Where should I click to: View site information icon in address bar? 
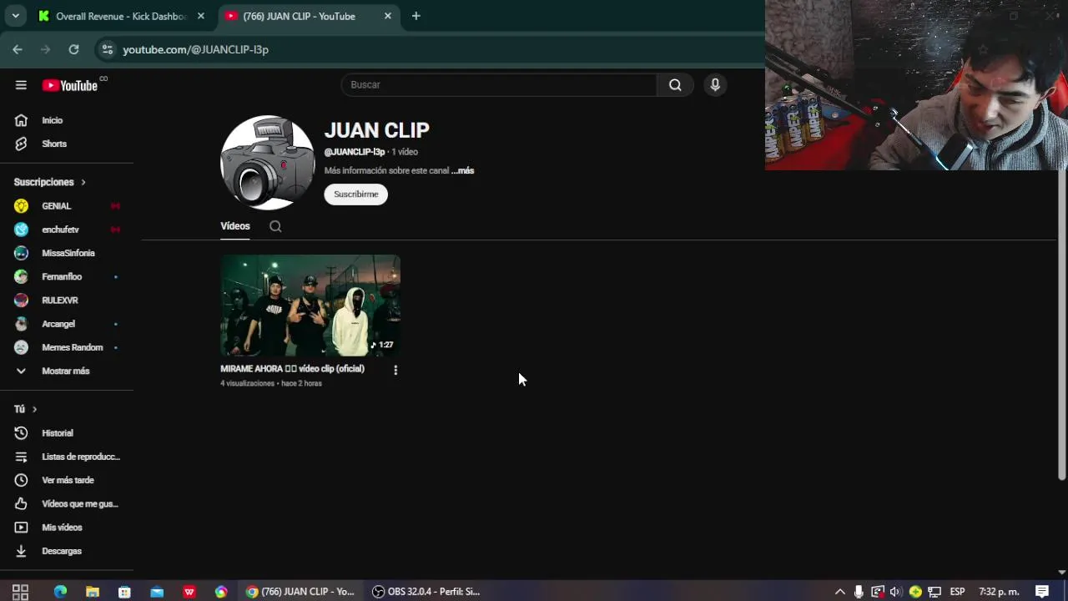[107, 49]
